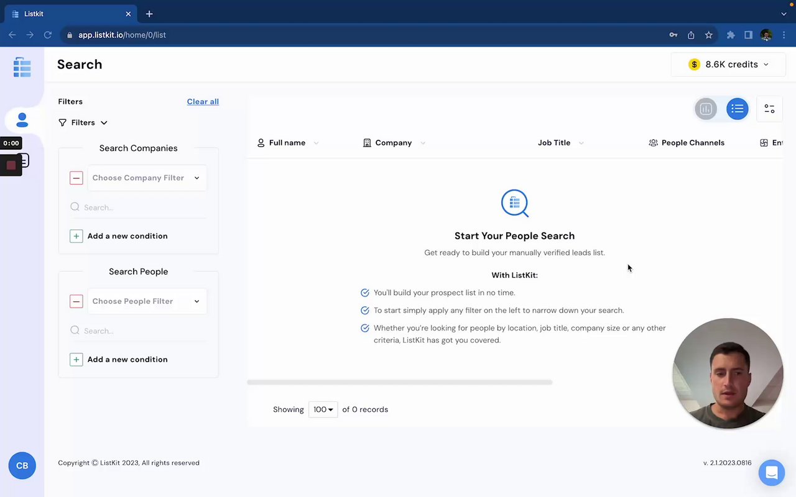Reload the browser page

coord(47,35)
